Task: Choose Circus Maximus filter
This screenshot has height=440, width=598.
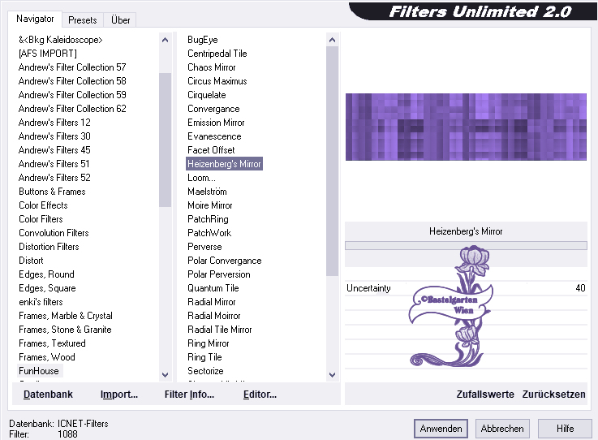Action: 217,81
